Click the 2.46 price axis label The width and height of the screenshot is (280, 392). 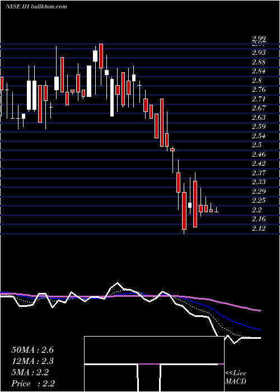(259, 154)
